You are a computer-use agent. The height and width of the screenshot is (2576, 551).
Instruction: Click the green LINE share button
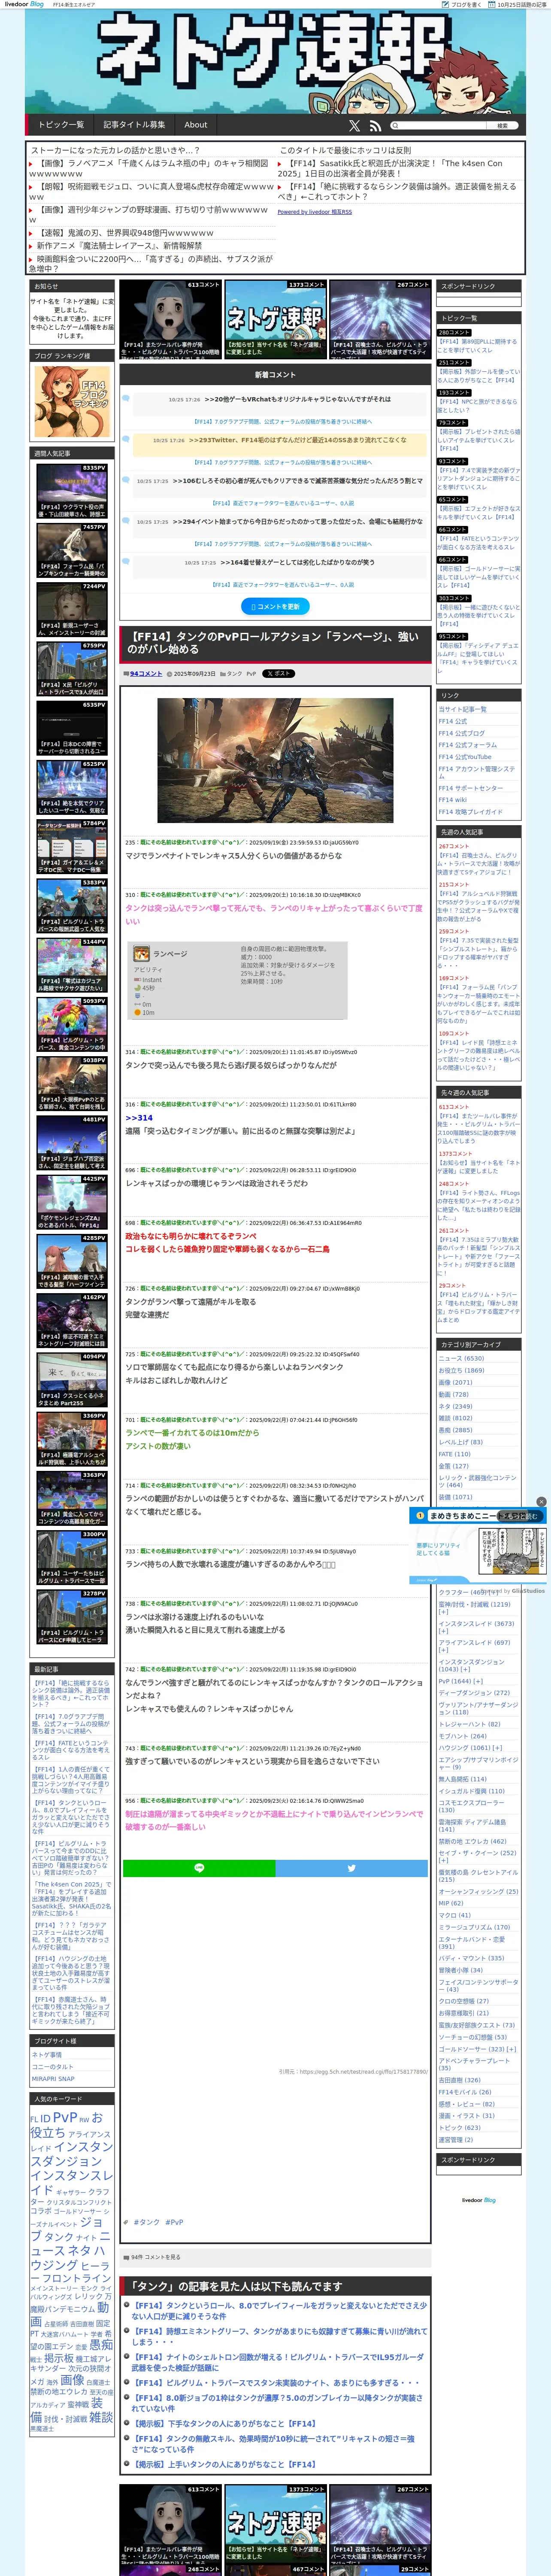tap(199, 1867)
